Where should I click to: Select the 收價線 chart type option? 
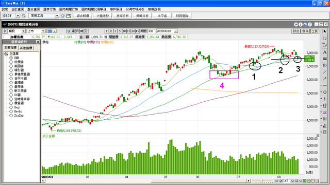pyautogui.click(x=11, y=62)
